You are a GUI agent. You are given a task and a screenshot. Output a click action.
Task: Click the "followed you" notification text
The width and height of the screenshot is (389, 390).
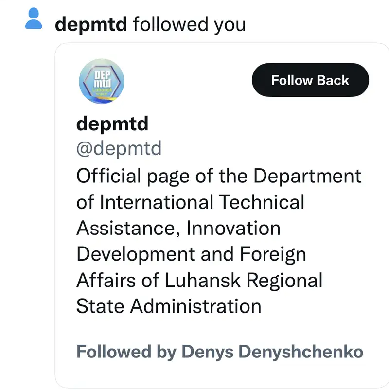coord(189,24)
